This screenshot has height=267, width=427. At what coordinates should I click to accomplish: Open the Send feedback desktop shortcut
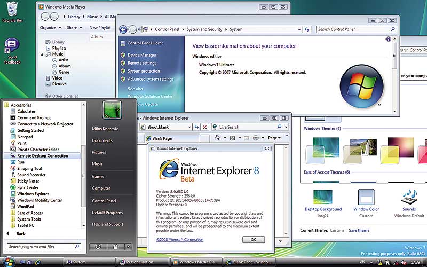click(x=12, y=51)
